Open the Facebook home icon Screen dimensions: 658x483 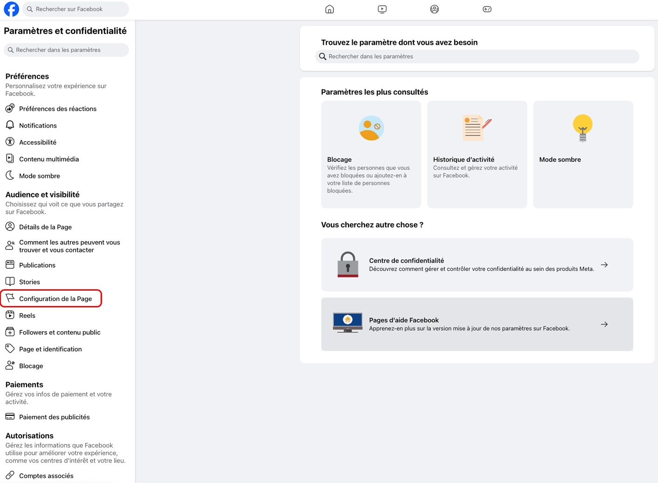click(x=329, y=9)
